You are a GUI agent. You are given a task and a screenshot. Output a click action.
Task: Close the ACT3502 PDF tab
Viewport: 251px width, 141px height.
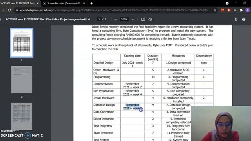pyautogui.click(x=38, y=3)
